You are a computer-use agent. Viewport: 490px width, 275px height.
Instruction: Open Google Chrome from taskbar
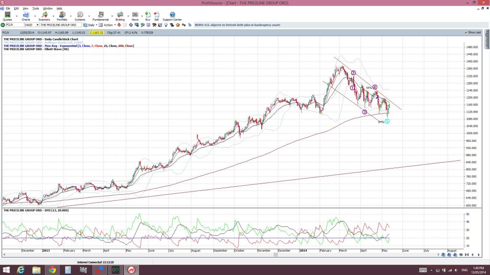click(x=52, y=270)
